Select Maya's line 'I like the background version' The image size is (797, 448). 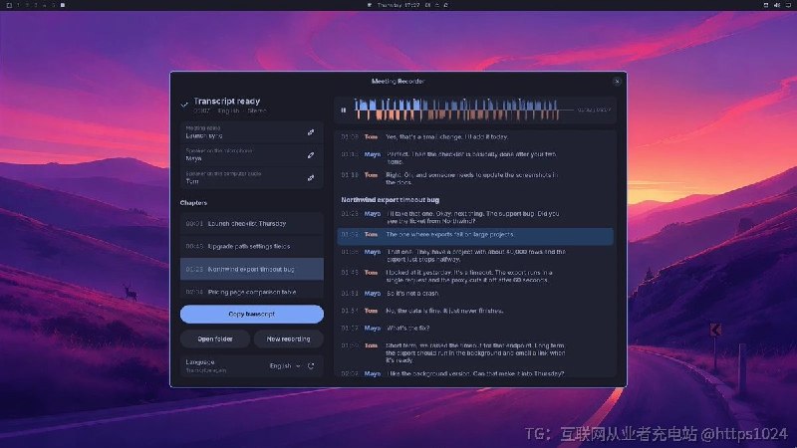pyautogui.click(x=475, y=373)
